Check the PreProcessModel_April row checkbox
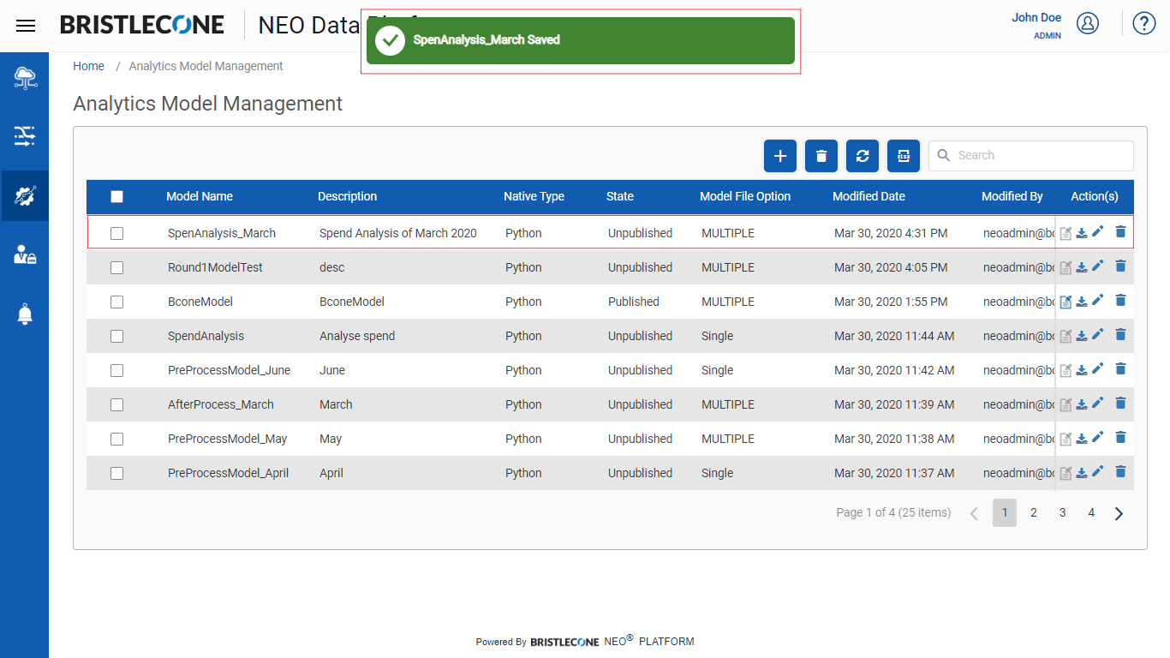 [x=117, y=473]
